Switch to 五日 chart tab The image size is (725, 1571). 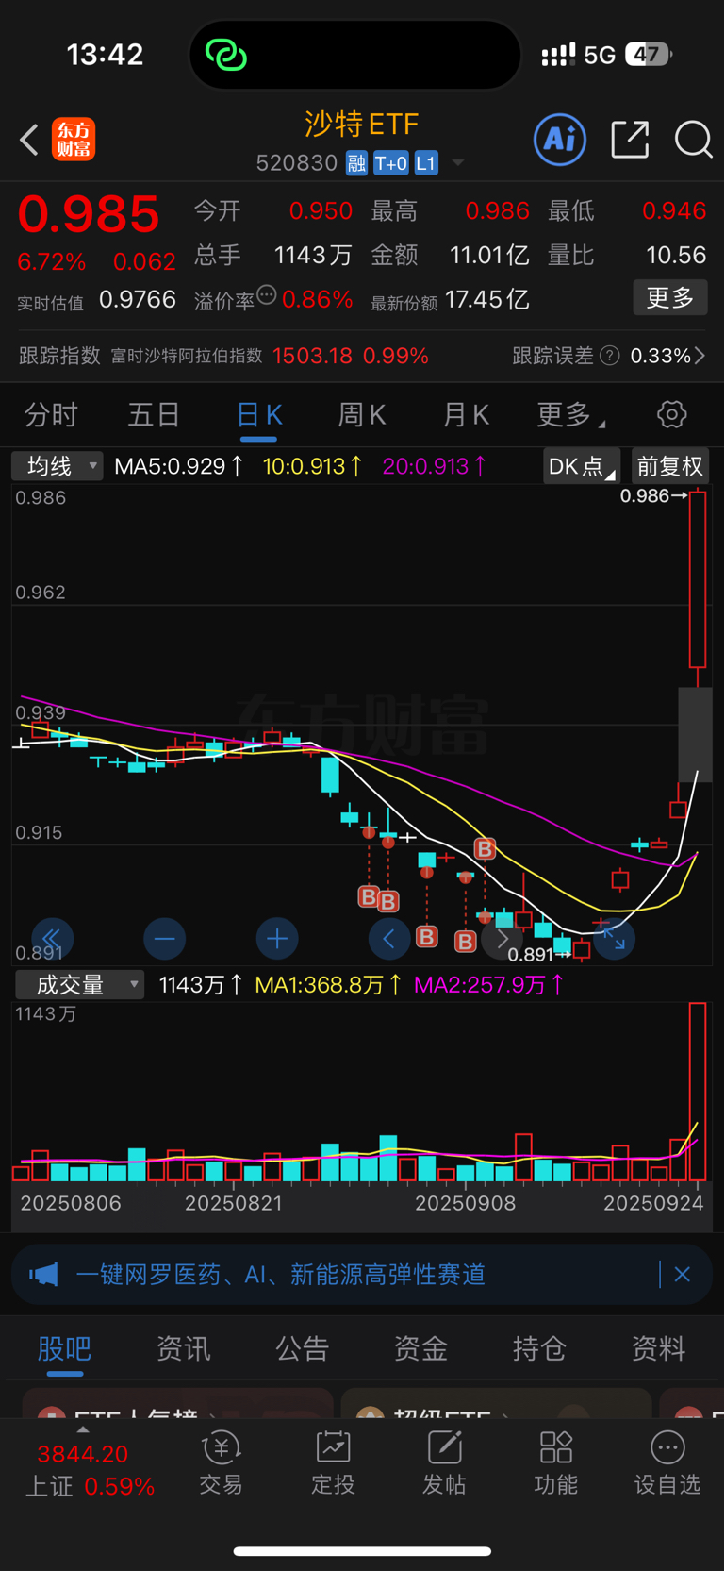pyautogui.click(x=154, y=414)
